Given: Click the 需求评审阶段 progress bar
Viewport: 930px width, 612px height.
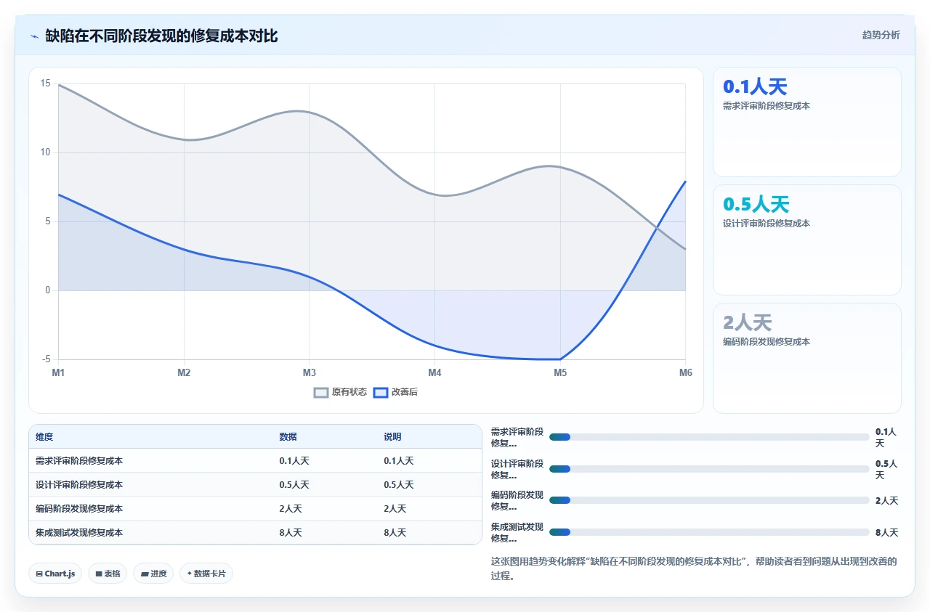Looking at the screenshot, I should point(709,437).
